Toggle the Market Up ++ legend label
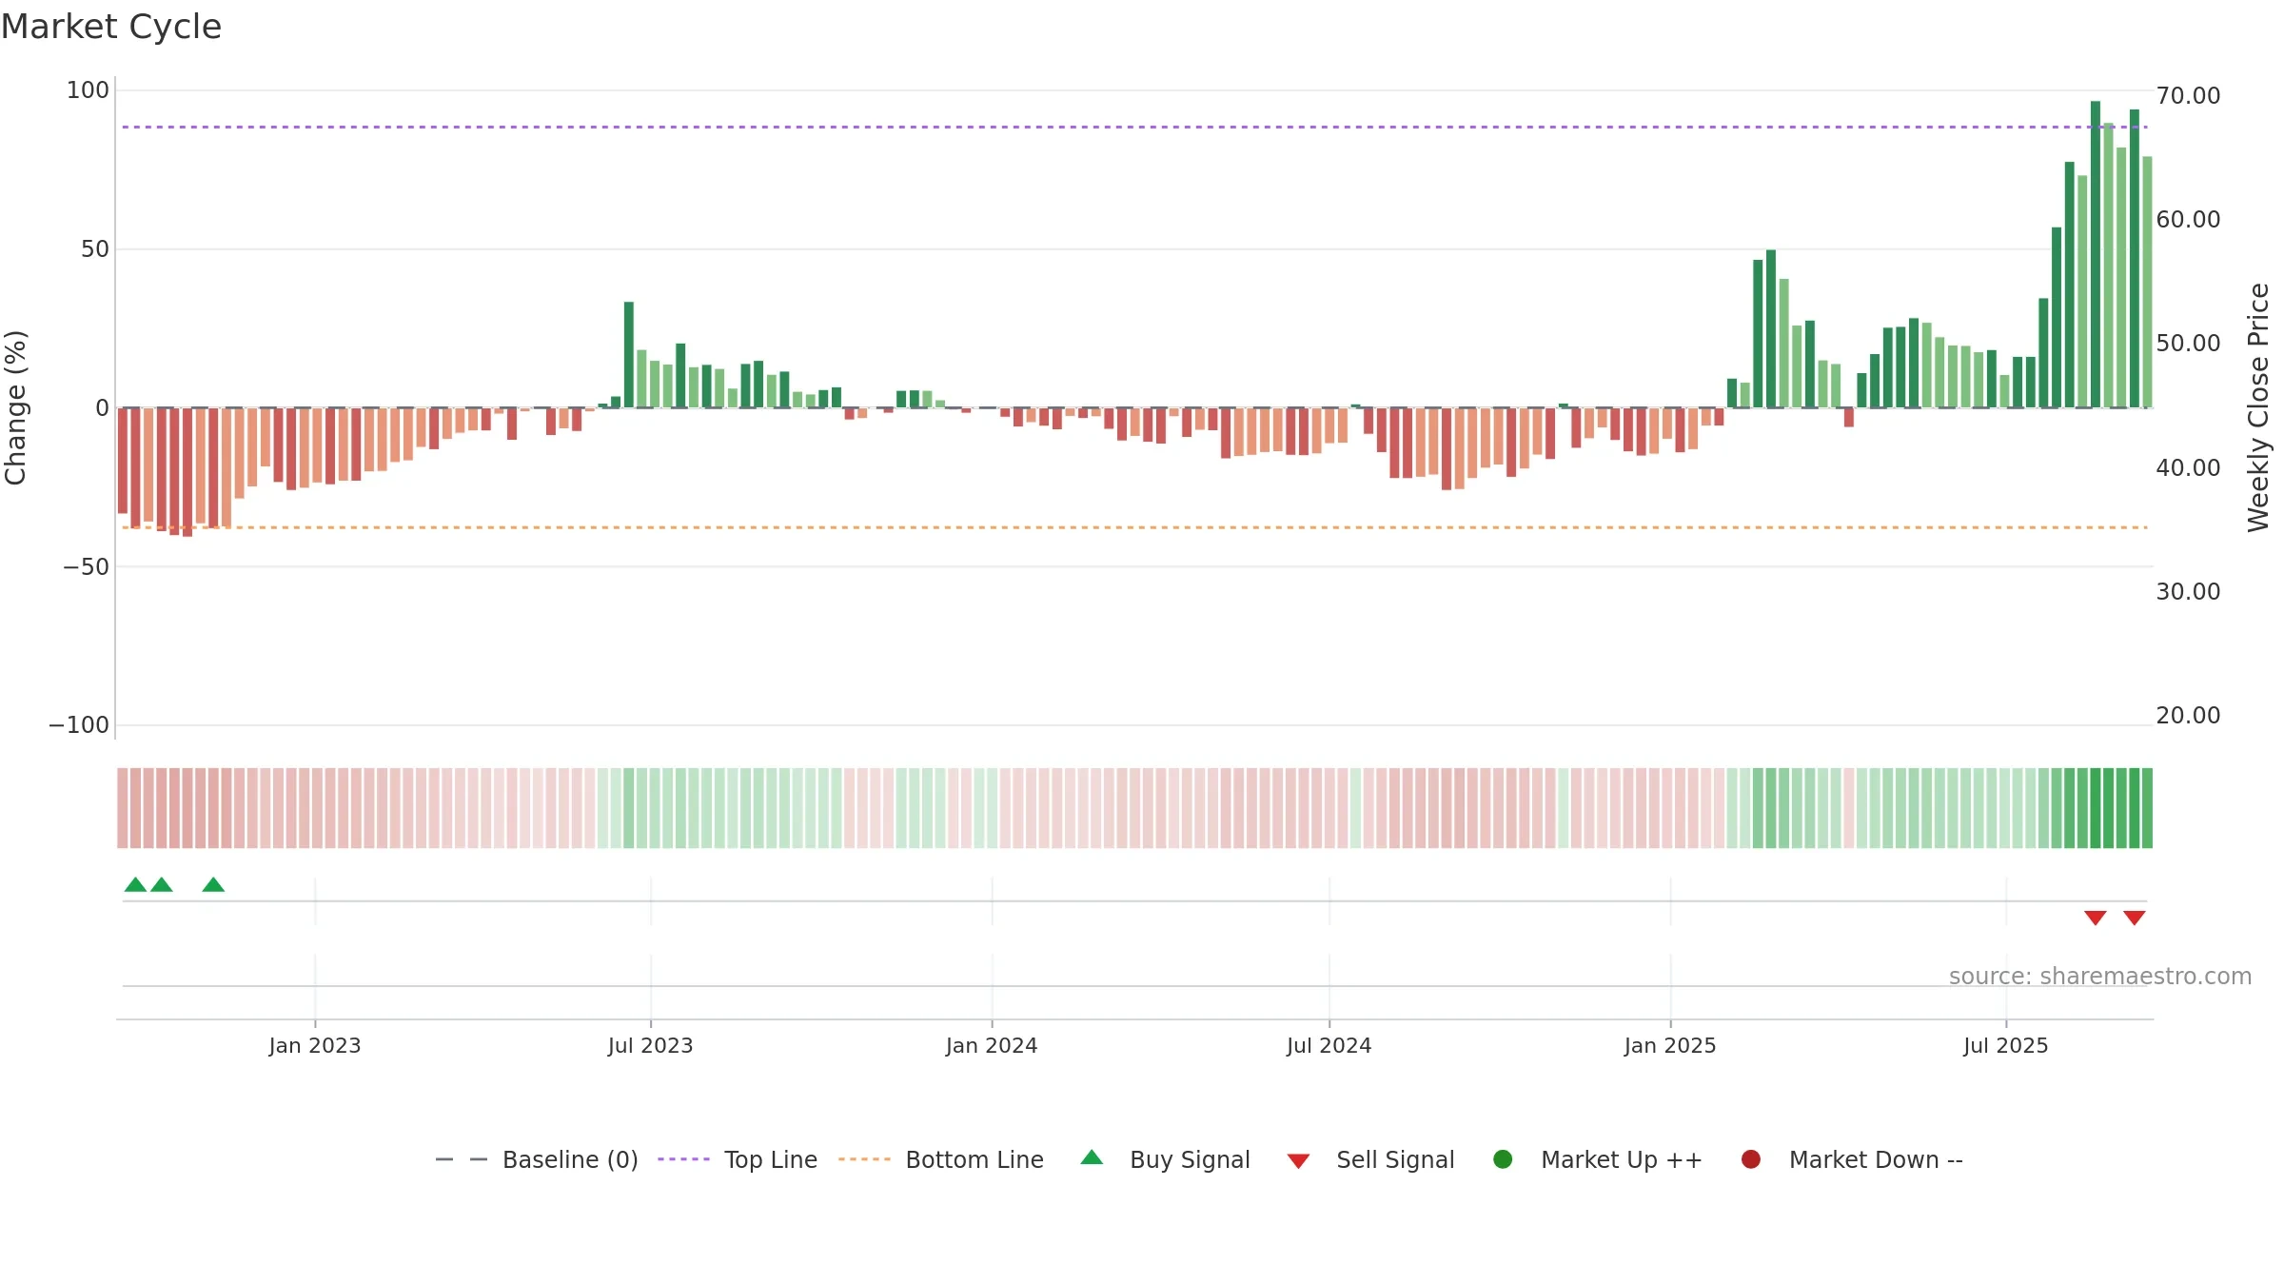This screenshot has width=2284, height=1285. pos(1622,1160)
